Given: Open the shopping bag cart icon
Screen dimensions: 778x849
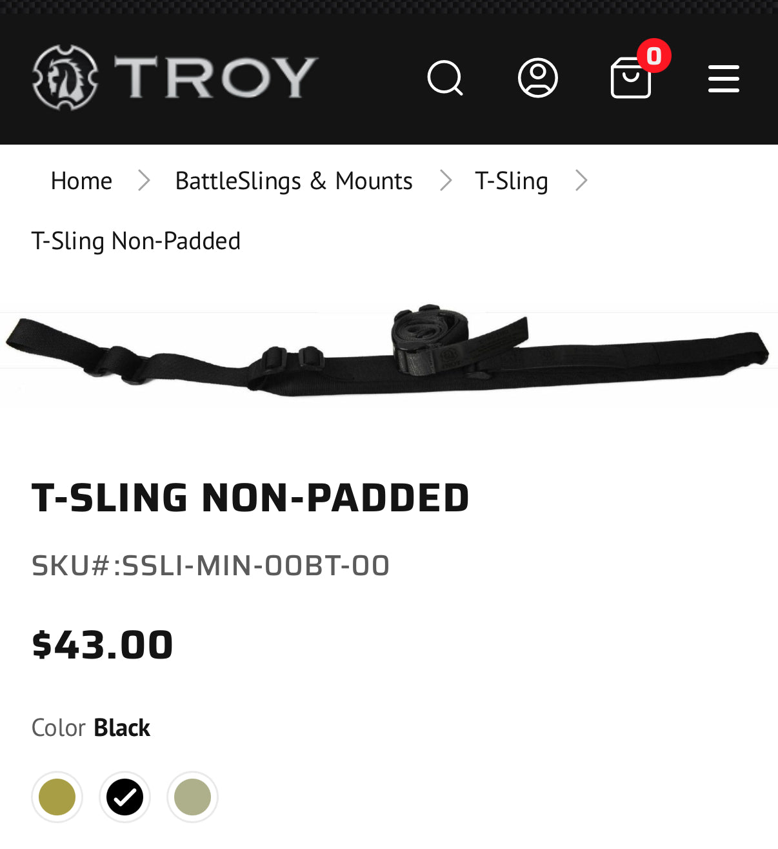Looking at the screenshot, I should [x=630, y=80].
